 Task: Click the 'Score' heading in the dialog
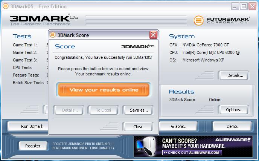[x=65, y=46]
